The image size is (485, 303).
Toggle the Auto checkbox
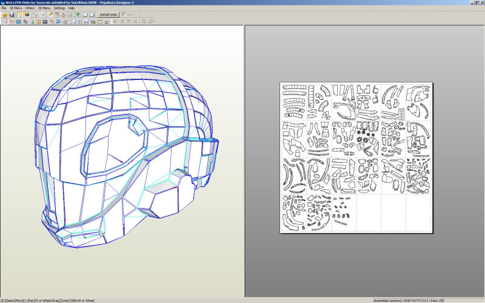click(x=124, y=15)
